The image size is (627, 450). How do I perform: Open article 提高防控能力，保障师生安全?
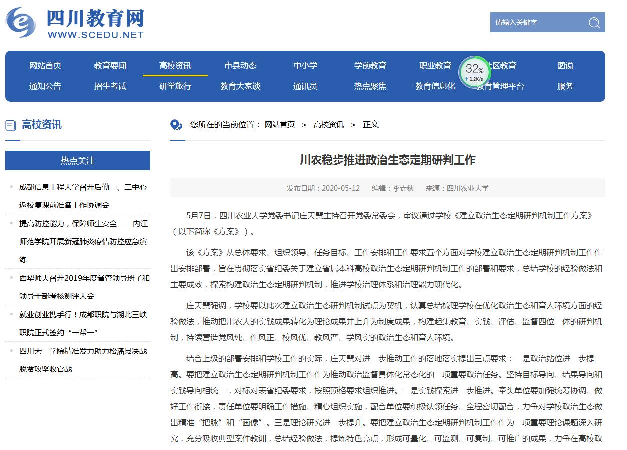click(x=83, y=242)
